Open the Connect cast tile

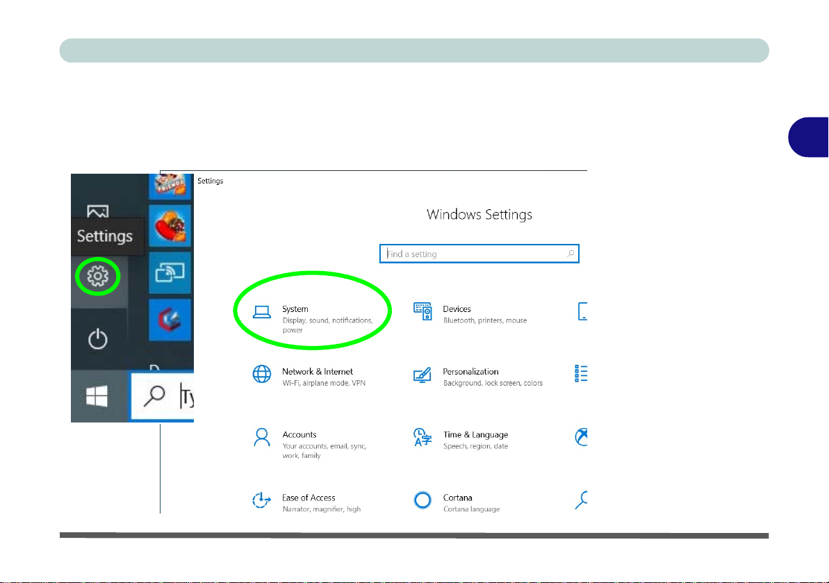(170, 272)
